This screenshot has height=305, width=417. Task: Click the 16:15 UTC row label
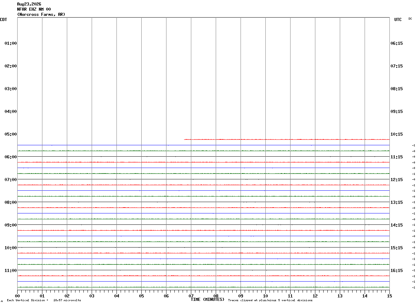pyautogui.click(x=397, y=271)
